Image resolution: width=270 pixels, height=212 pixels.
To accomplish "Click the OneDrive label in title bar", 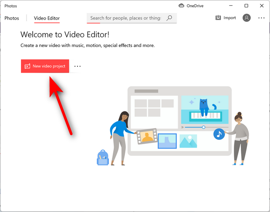I will pyautogui.click(x=195, y=6).
